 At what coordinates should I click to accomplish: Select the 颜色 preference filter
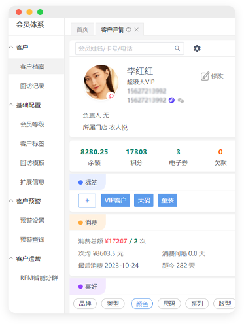click(x=142, y=304)
